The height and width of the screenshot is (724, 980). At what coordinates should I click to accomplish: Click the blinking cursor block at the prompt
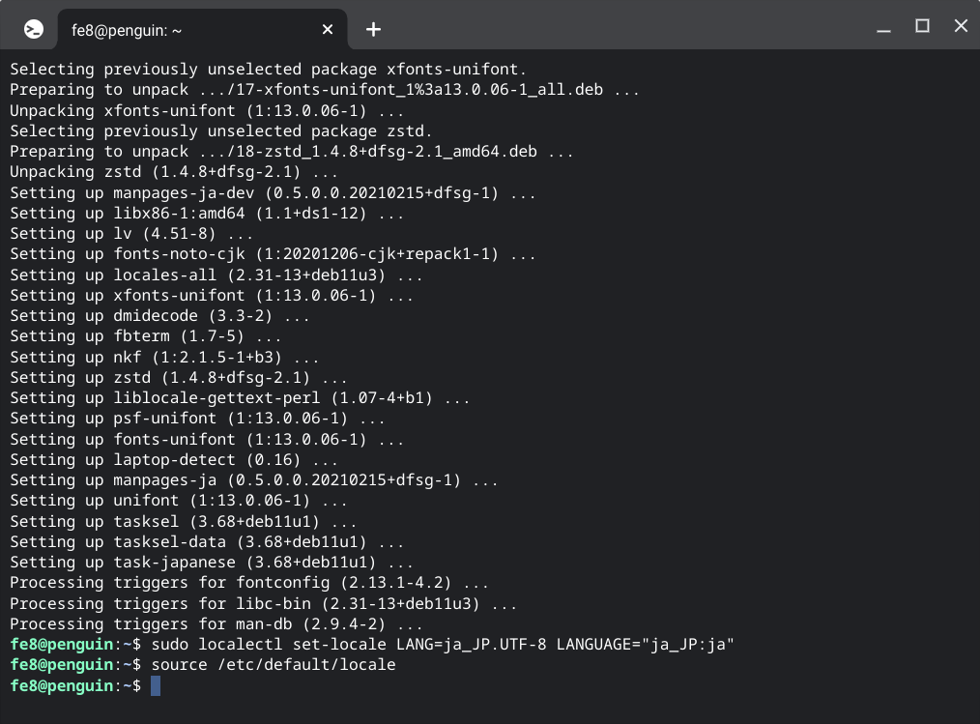tap(156, 685)
